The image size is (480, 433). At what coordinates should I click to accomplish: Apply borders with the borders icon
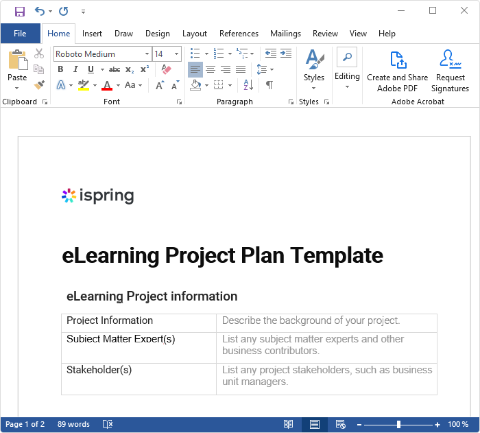point(218,85)
